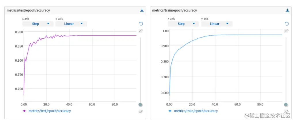Click the 0.700 y-axis label on test chart
The width and height of the screenshot is (295, 123).
point(19,89)
